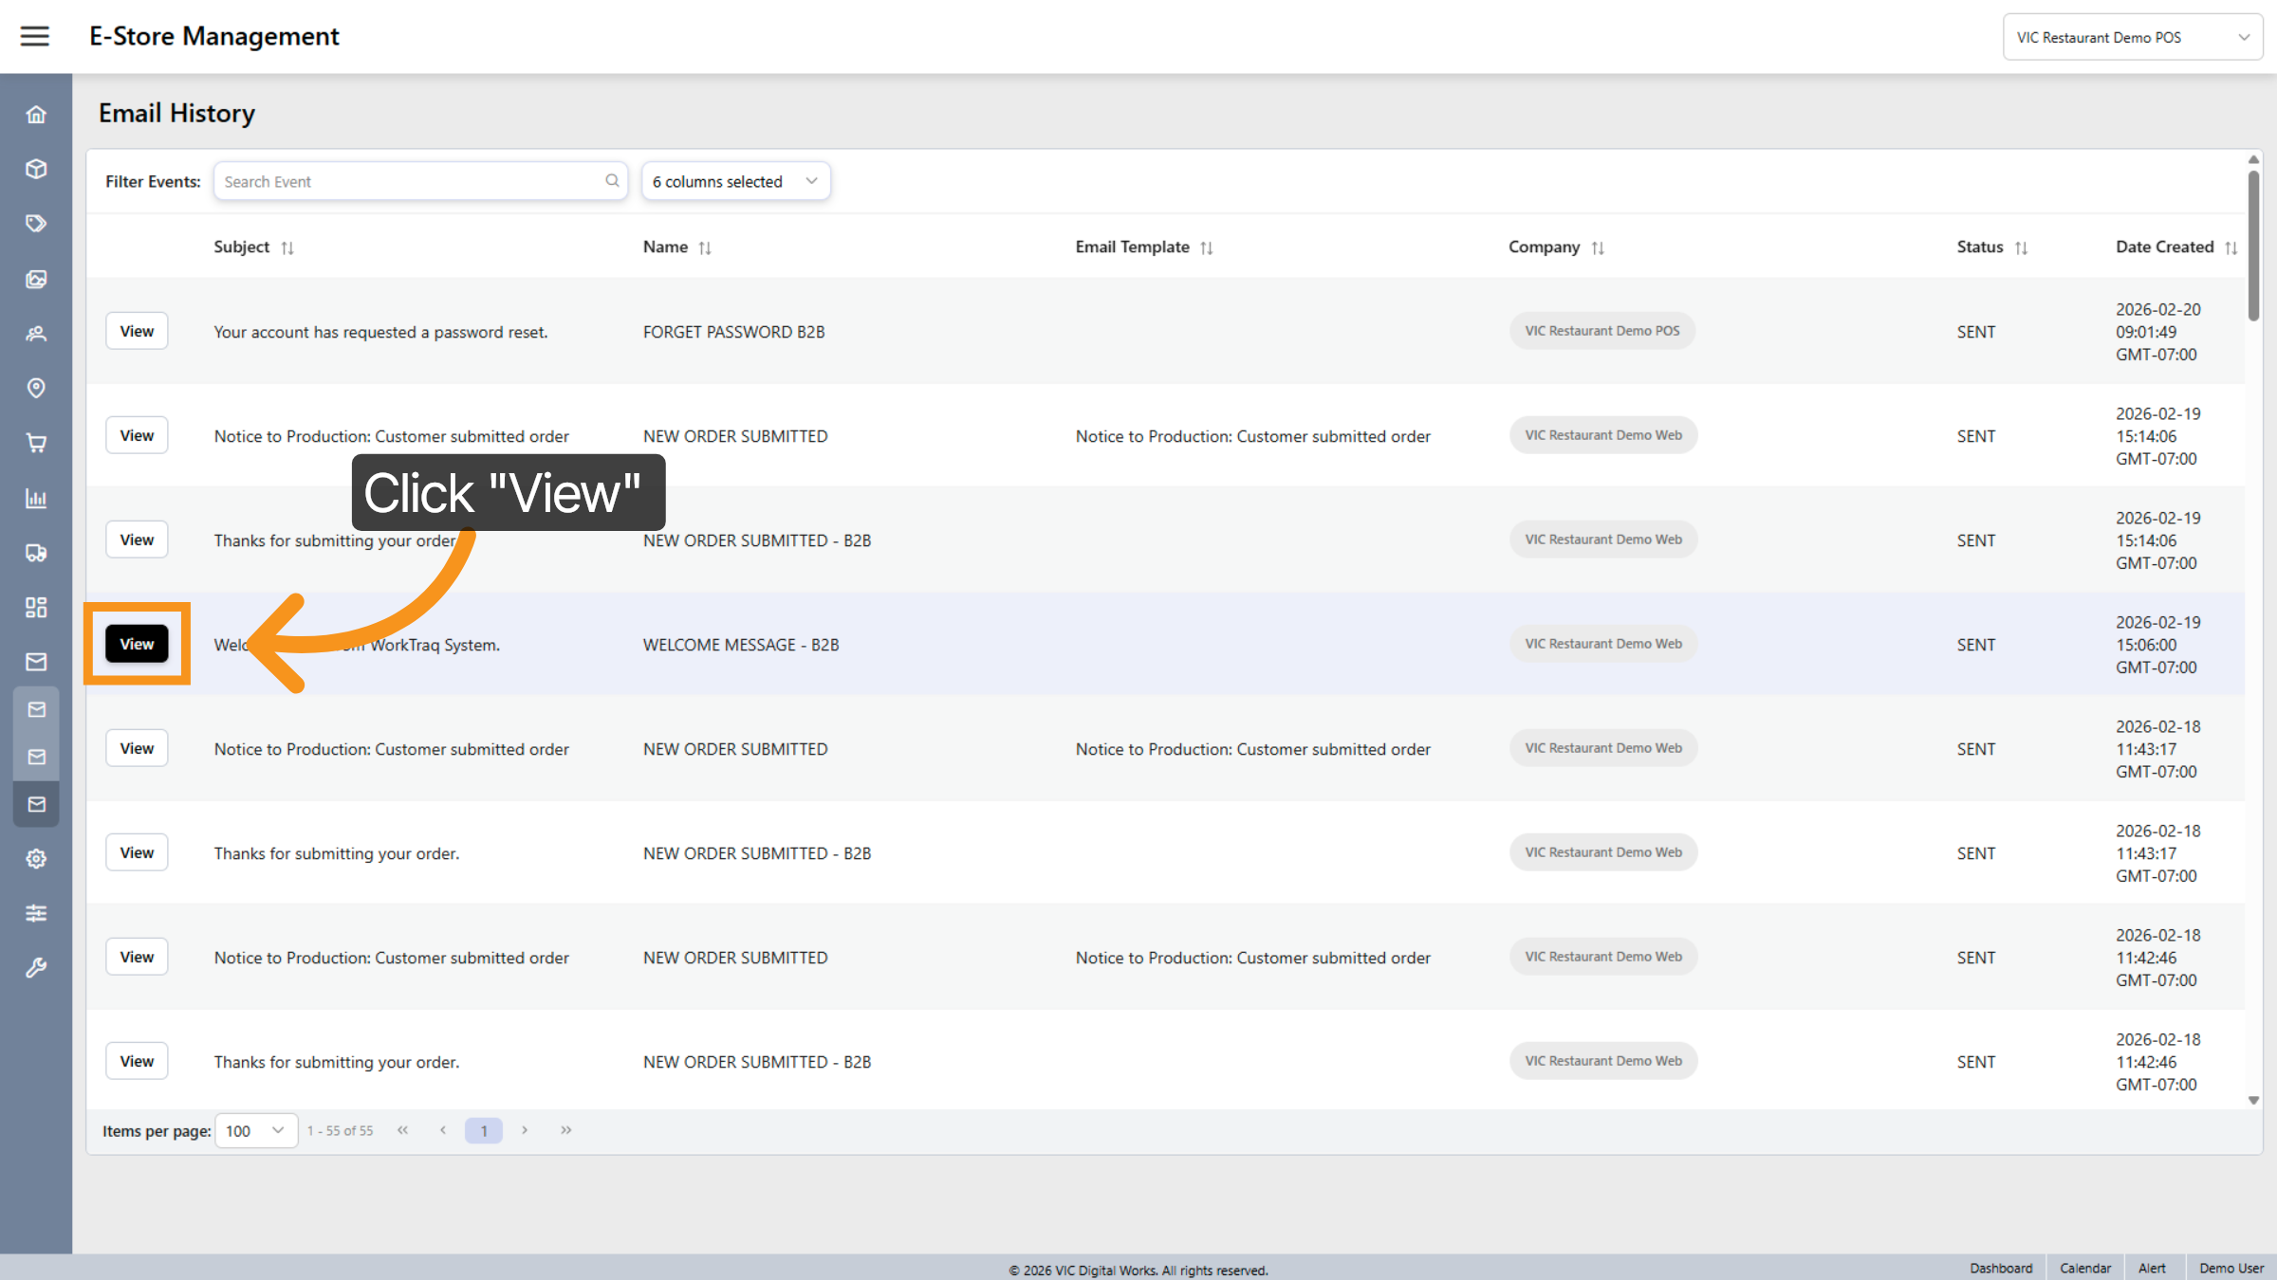This screenshot has width=2277, height=1280.
Task: Open the hamburger menu at top left
Action: point(35,36)
